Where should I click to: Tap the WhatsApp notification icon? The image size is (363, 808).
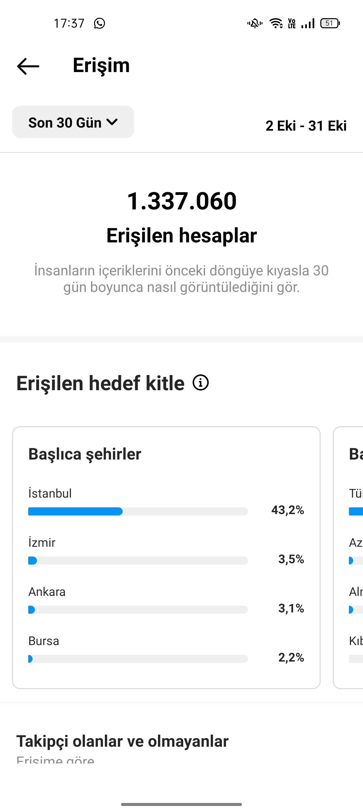[99, 23]
